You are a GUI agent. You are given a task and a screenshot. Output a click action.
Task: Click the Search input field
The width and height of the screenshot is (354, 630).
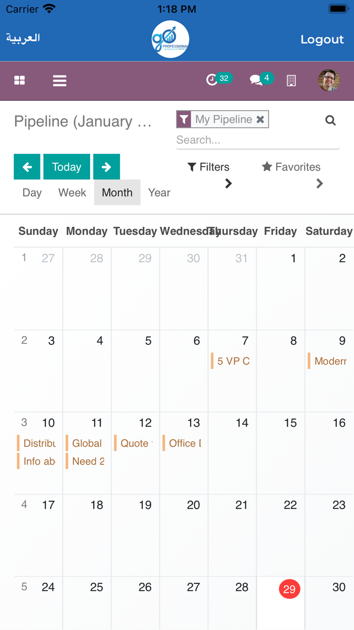click(x=257, y=140)
